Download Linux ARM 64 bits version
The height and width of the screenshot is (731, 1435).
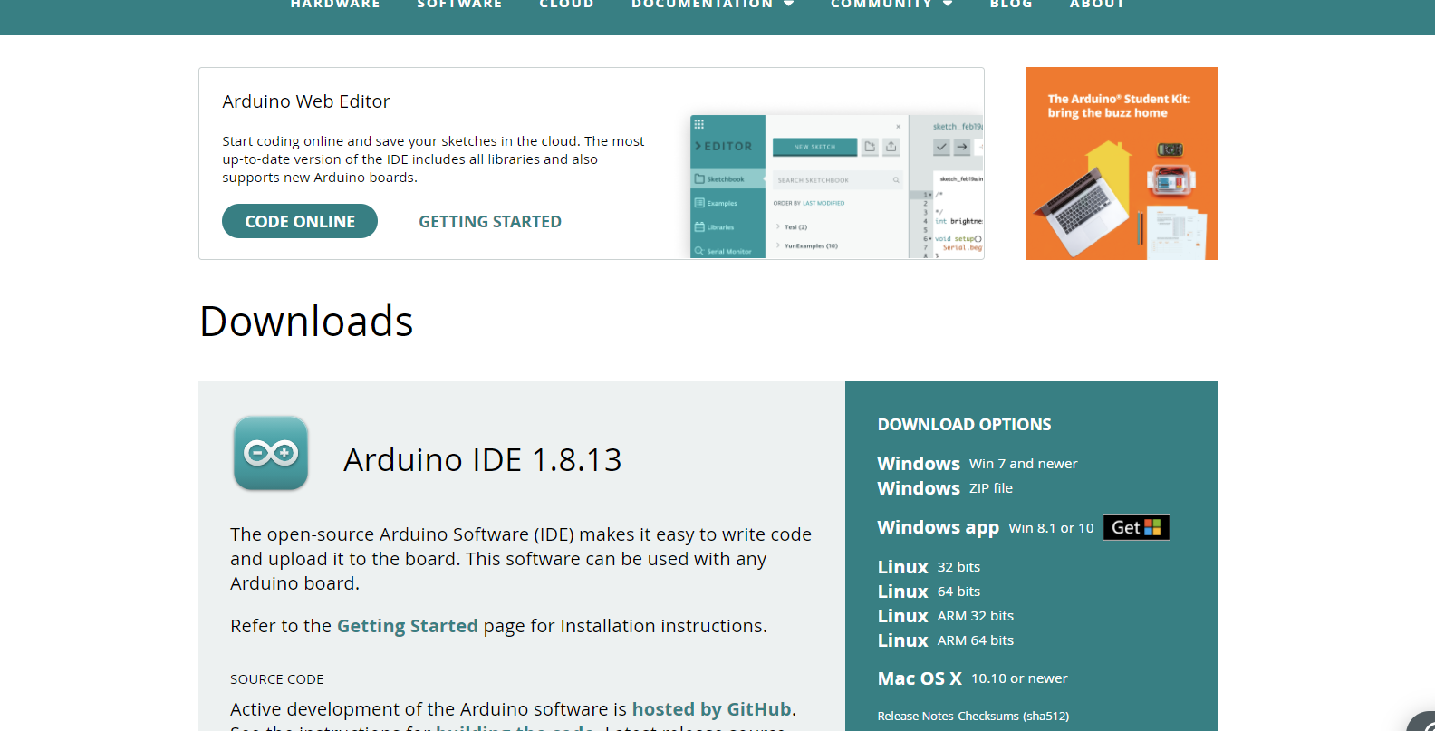pos(946,640)
